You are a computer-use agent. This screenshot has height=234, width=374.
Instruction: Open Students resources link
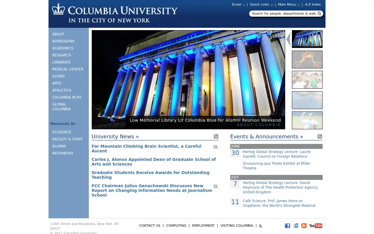pos(62,132)
